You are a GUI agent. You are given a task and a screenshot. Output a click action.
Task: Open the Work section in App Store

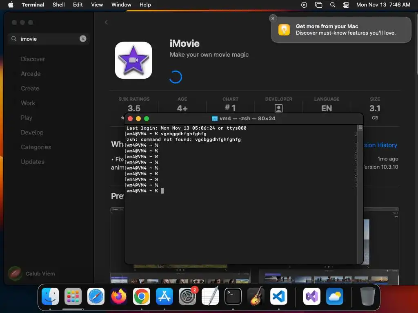(x=28, y=103)
